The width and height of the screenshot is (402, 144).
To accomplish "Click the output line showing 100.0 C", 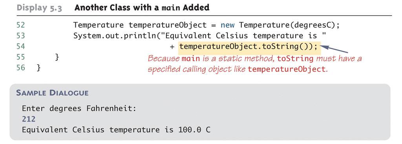I will 116,130.
